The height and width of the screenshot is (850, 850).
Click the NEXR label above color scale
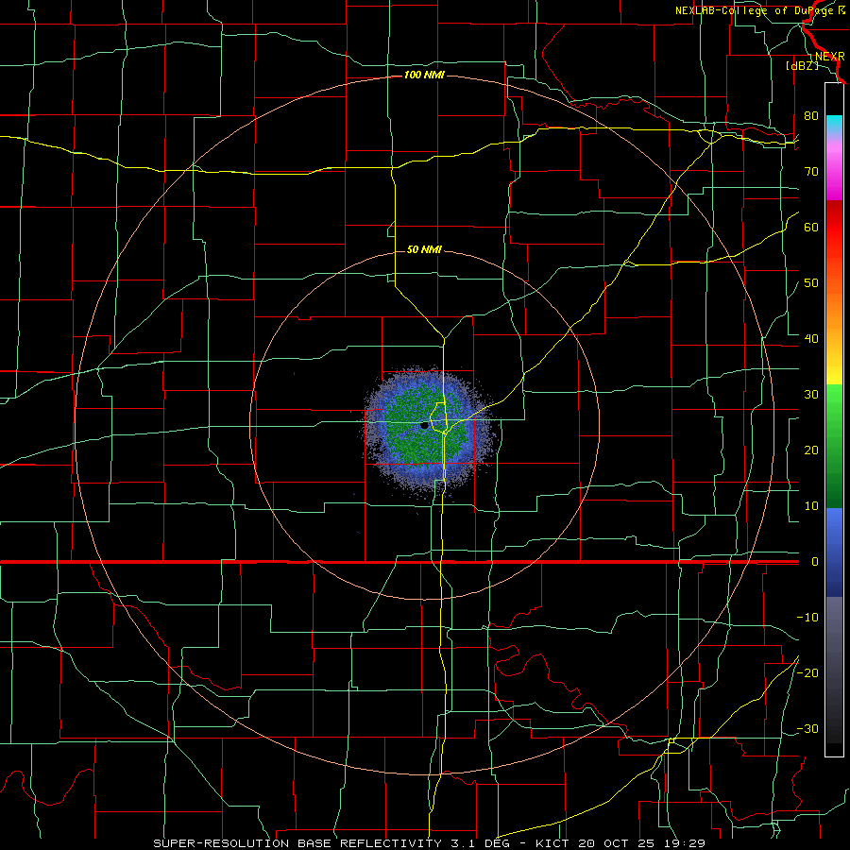pyautogui.click(x=830, y=57)
